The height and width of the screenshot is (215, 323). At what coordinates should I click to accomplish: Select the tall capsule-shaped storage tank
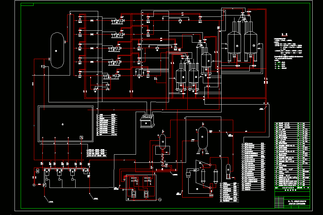click(57, 50)
